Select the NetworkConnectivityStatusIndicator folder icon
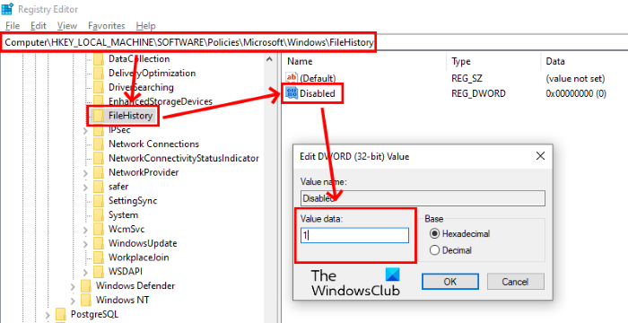The image size is (628, 323). tap(99, 158)
